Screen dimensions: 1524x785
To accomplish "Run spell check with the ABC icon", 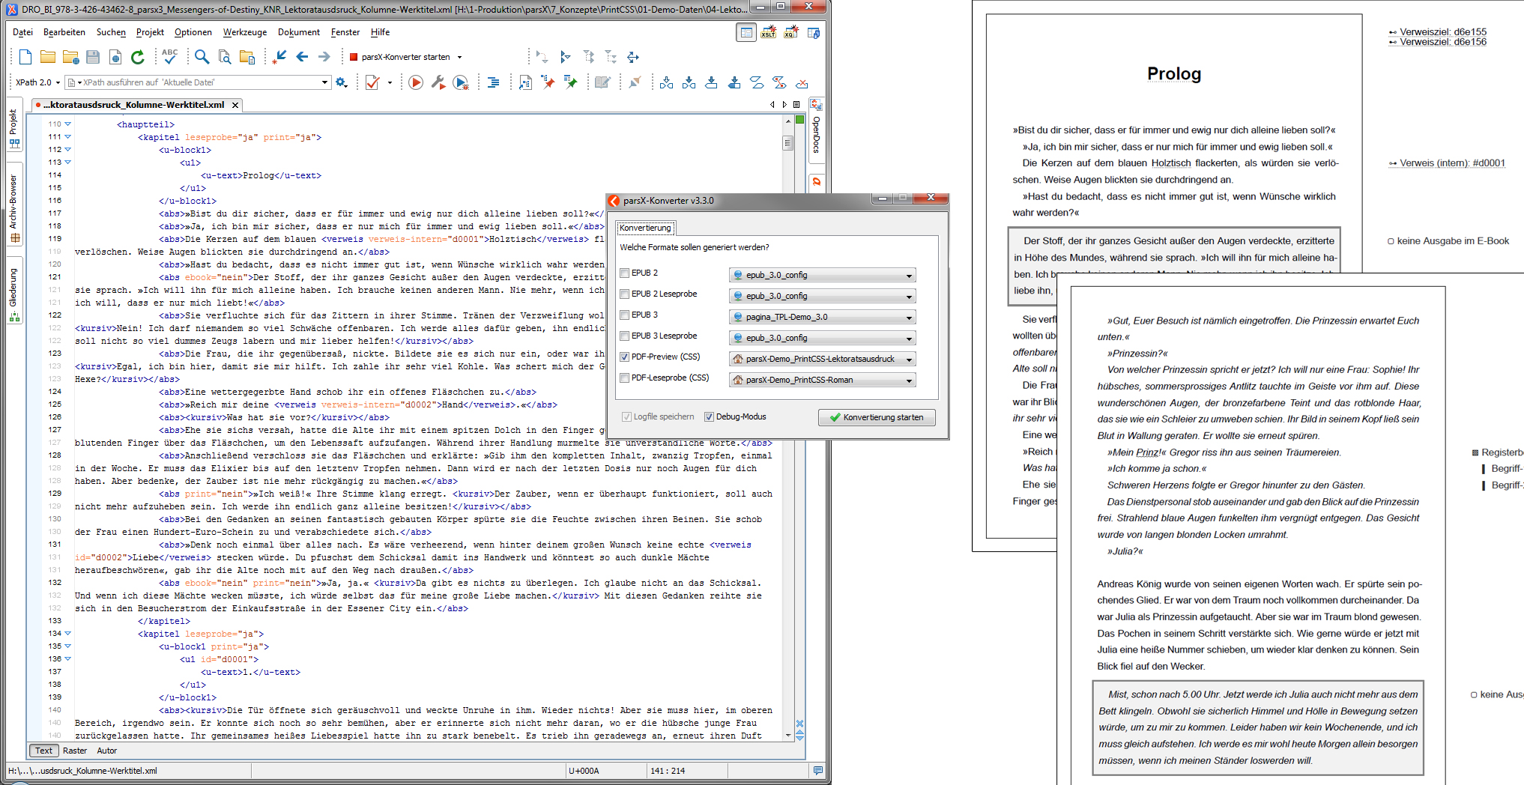I will (x=169, y=56).
